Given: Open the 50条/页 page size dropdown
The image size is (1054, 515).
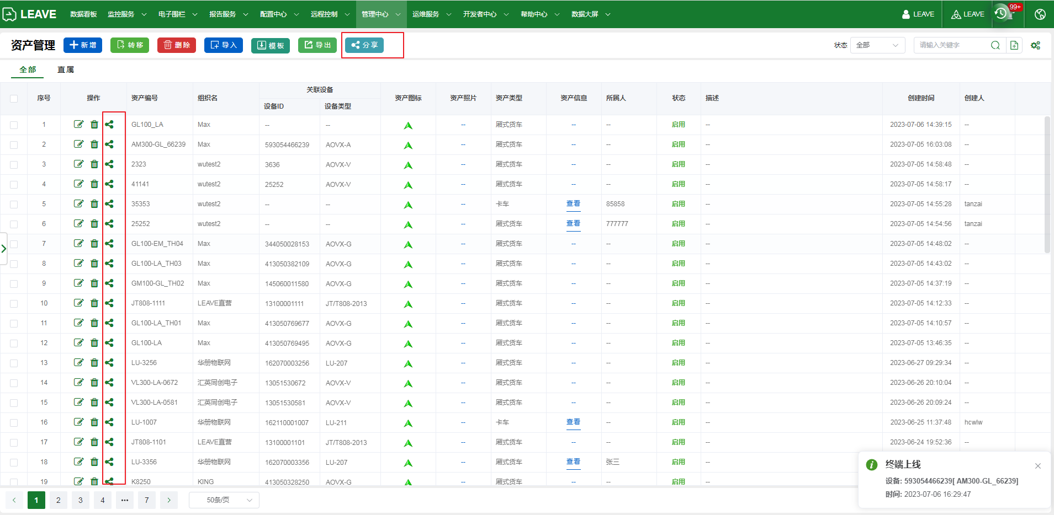Looking at the screenshot, I should tap(224, 500).
